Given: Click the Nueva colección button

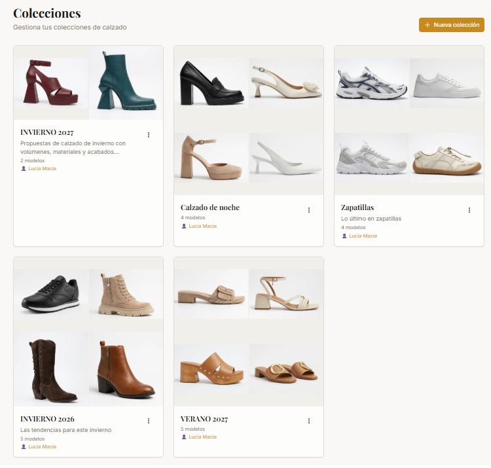Looking at the screenshot, I should pyautogui.click(x=452, y=25).
